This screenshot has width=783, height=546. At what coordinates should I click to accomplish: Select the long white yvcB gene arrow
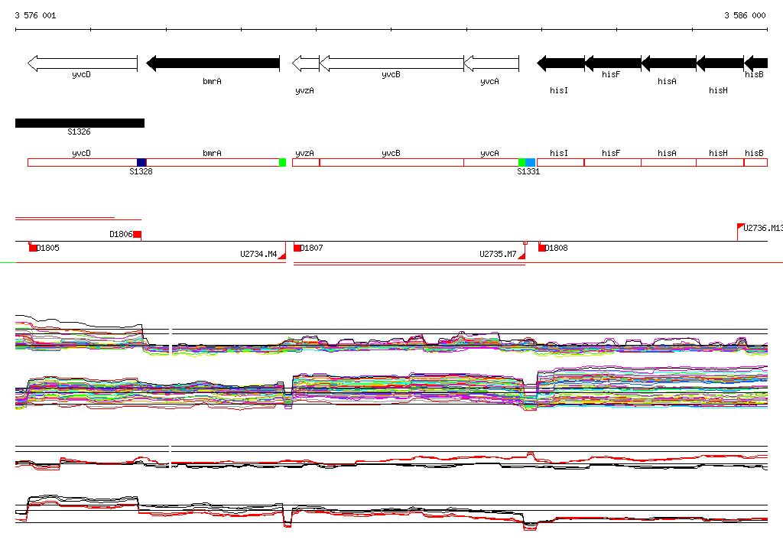[391, 63]
